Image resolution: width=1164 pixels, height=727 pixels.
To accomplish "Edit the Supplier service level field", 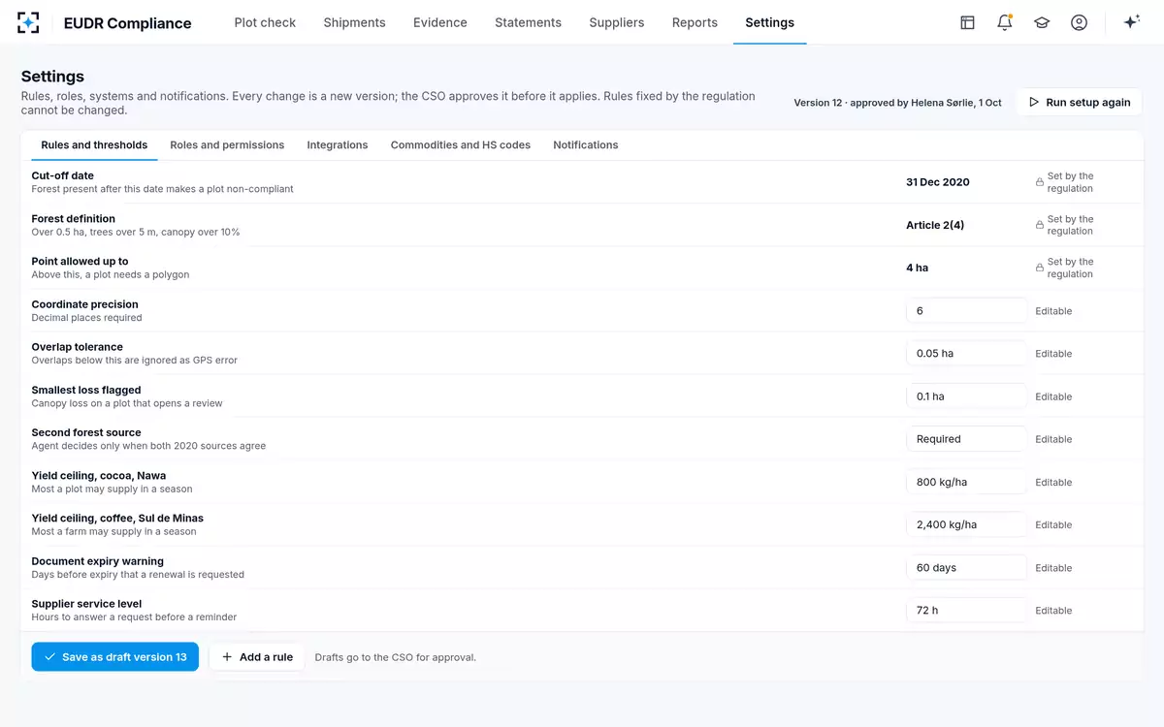I will coord(966,611).
